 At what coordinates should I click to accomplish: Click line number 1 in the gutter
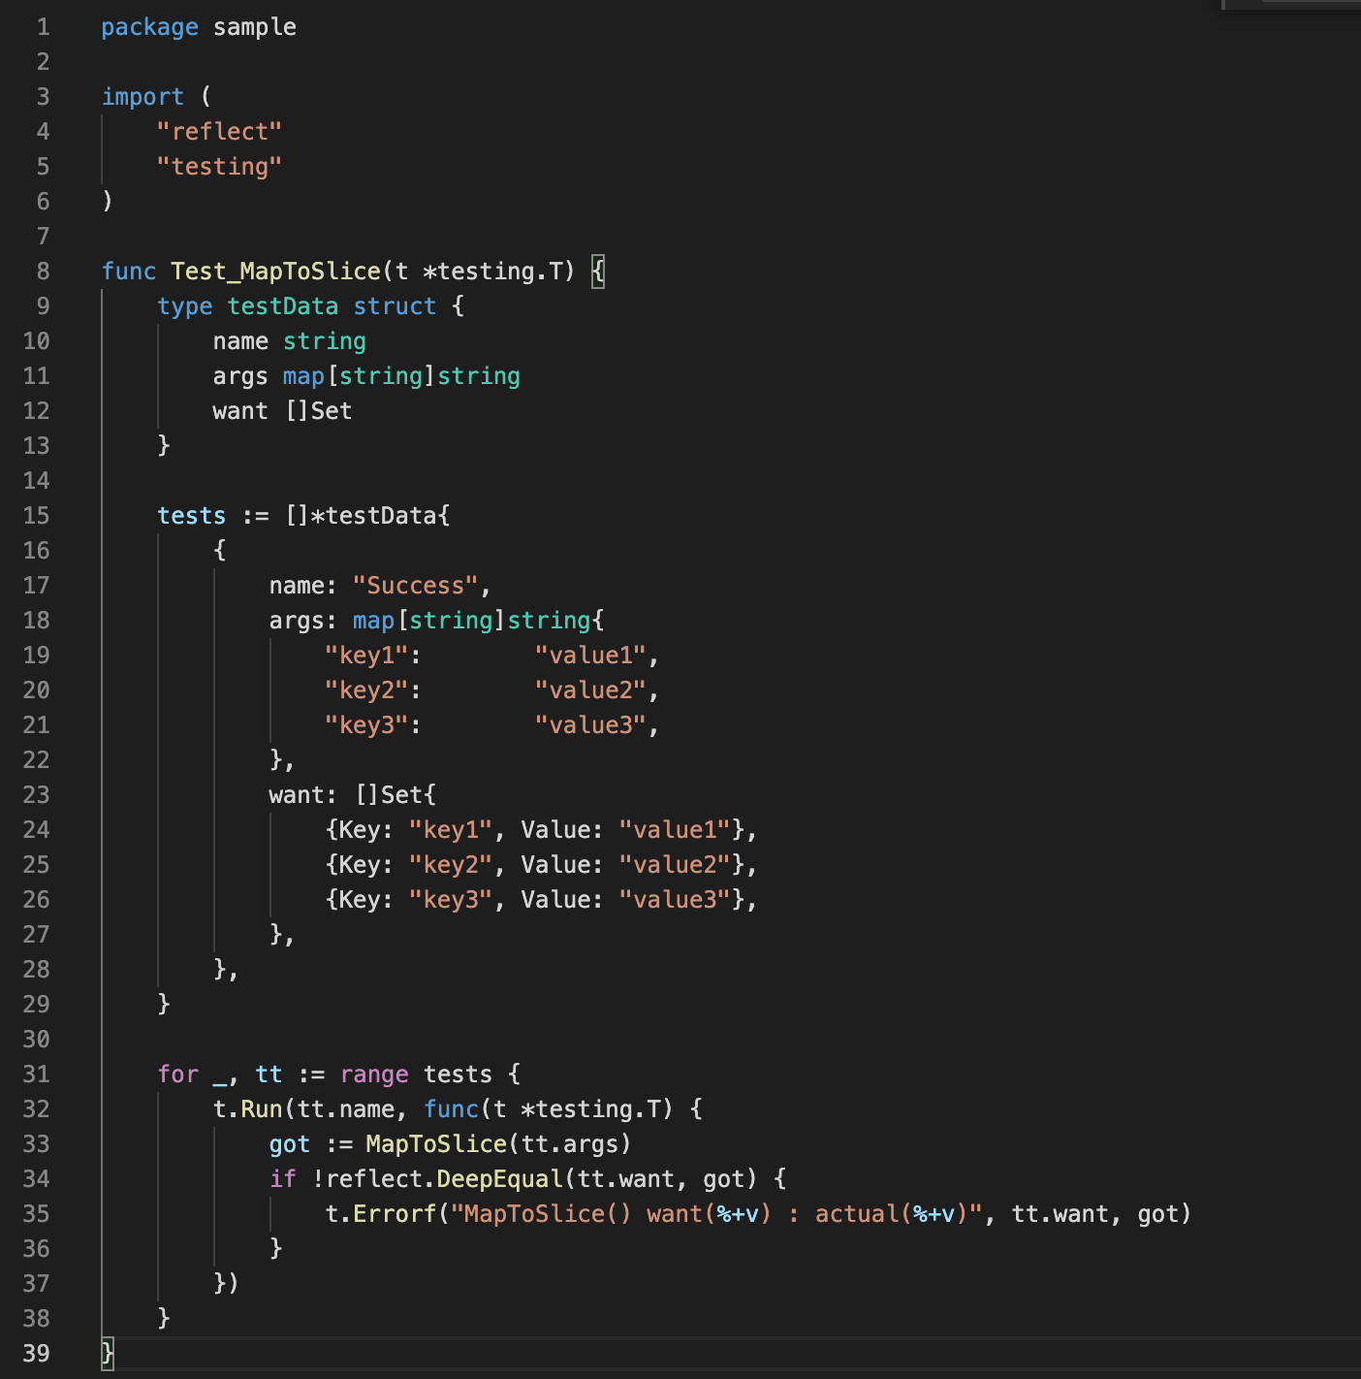click(x=43, y=27)
